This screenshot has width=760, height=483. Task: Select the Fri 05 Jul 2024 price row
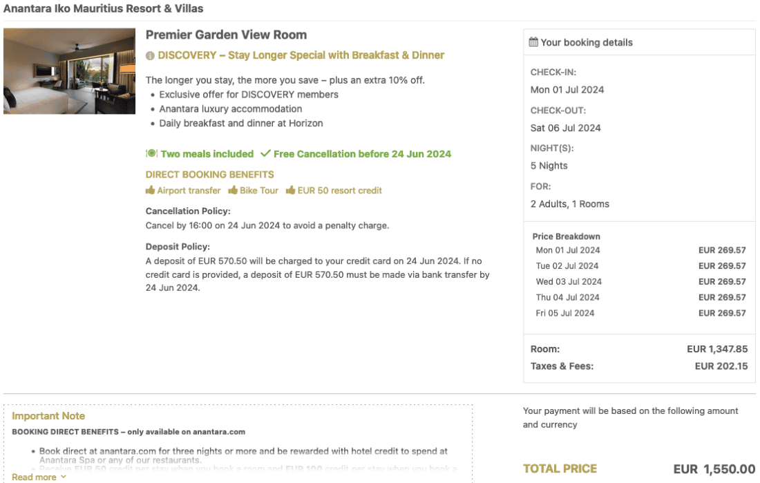(x=640, y=313)
